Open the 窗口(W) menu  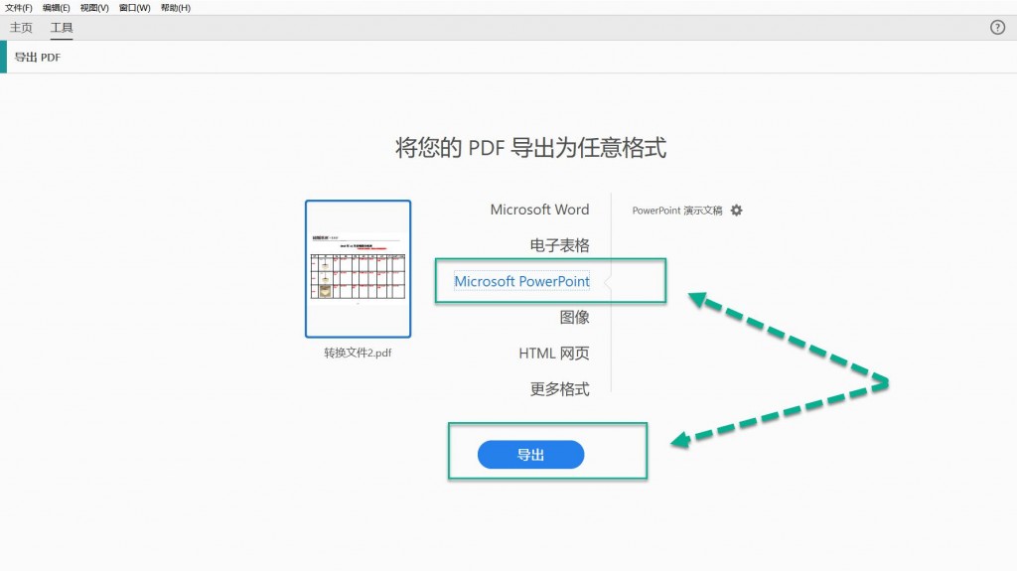(134, 8)
